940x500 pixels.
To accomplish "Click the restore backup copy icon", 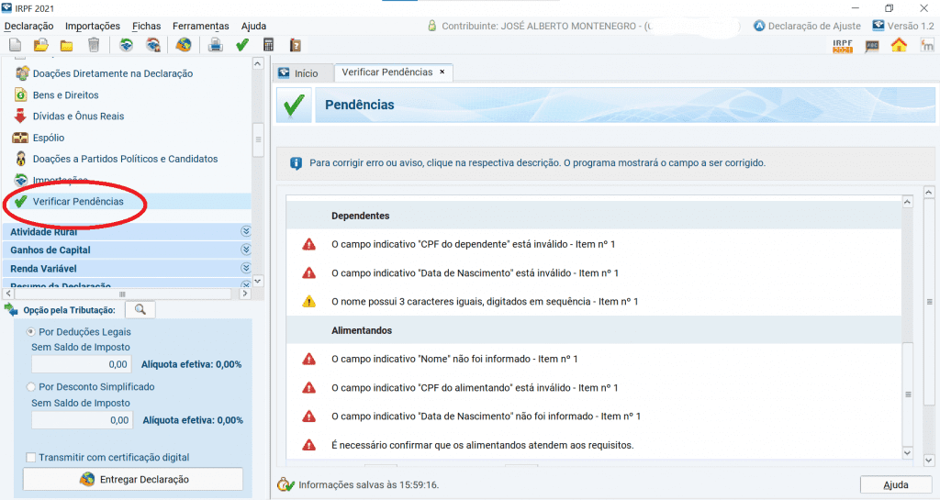I will pyautogui.click(x=153, y=45).
